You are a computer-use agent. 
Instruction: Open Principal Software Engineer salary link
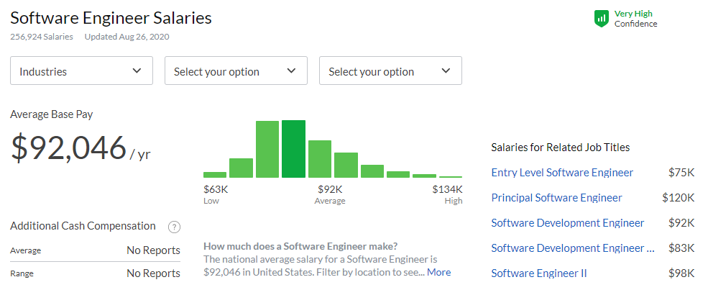click(x=556, y=198)
